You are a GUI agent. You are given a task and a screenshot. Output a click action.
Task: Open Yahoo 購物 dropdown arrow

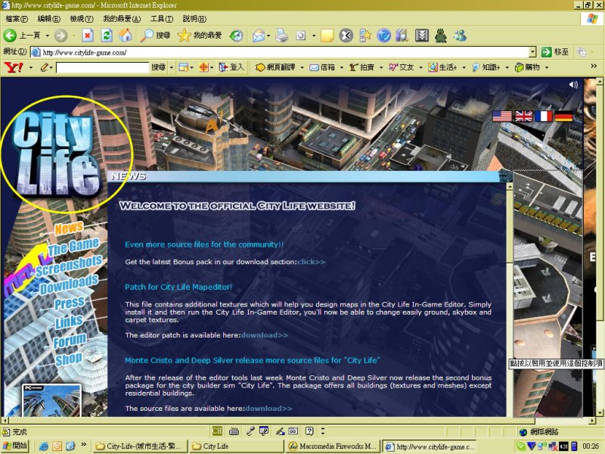[547, 67]
